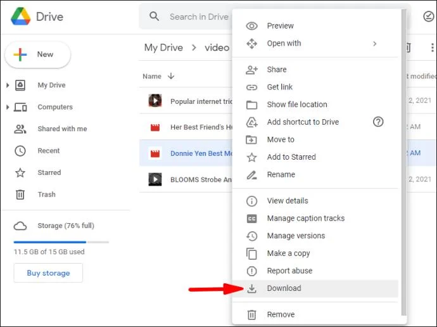Select Her Best Friend's file row
The height and width of the screenshot is (327, 437).
point(186,127)
